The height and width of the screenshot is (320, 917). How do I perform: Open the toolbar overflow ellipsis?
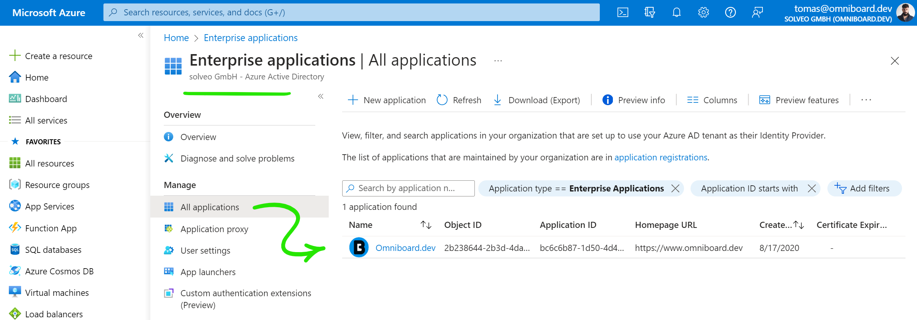click(866, 100)
